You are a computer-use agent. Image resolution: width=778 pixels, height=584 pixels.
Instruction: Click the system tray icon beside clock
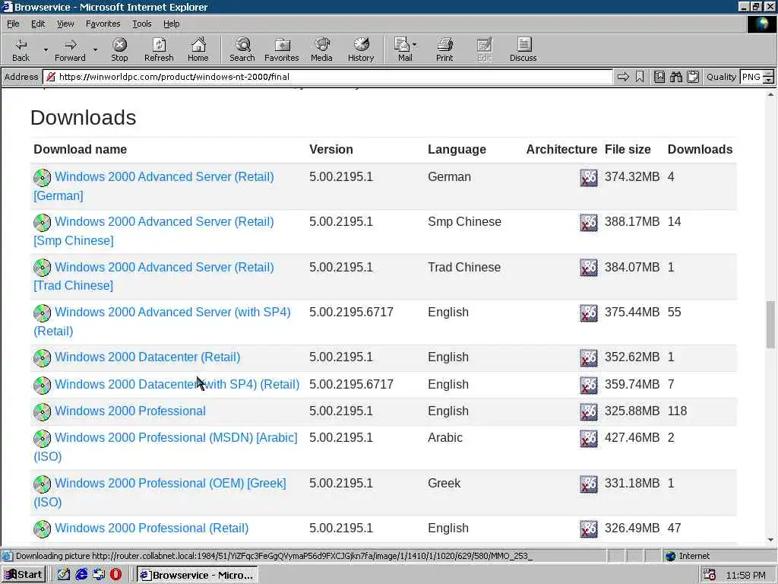pos(710,575)
